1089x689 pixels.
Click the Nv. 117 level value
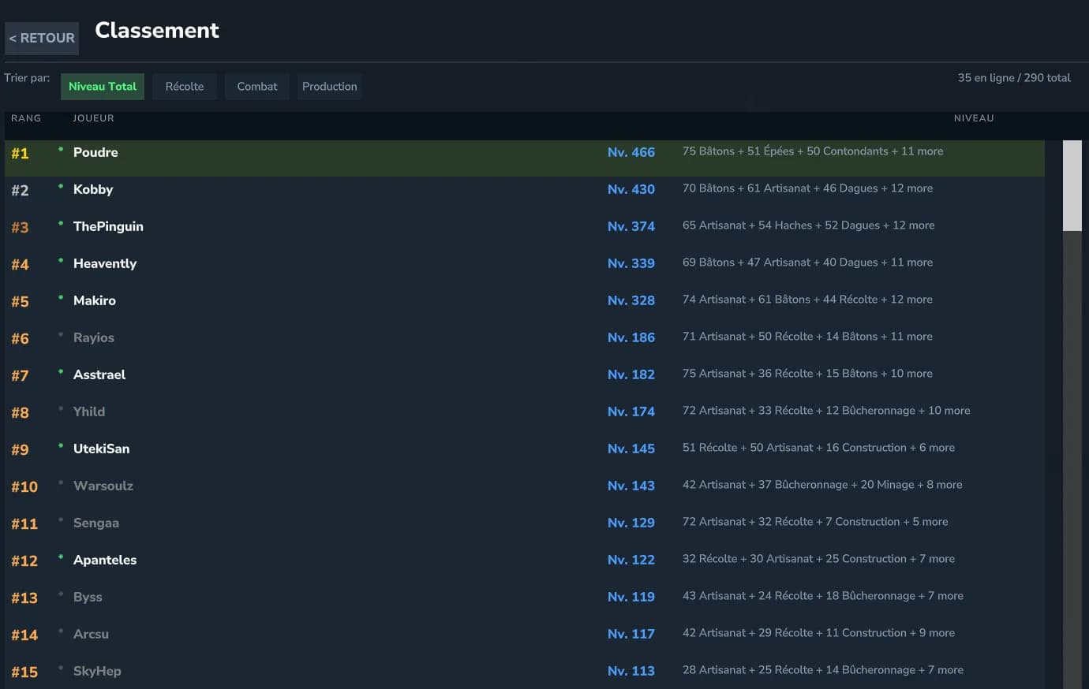point(631,634)
